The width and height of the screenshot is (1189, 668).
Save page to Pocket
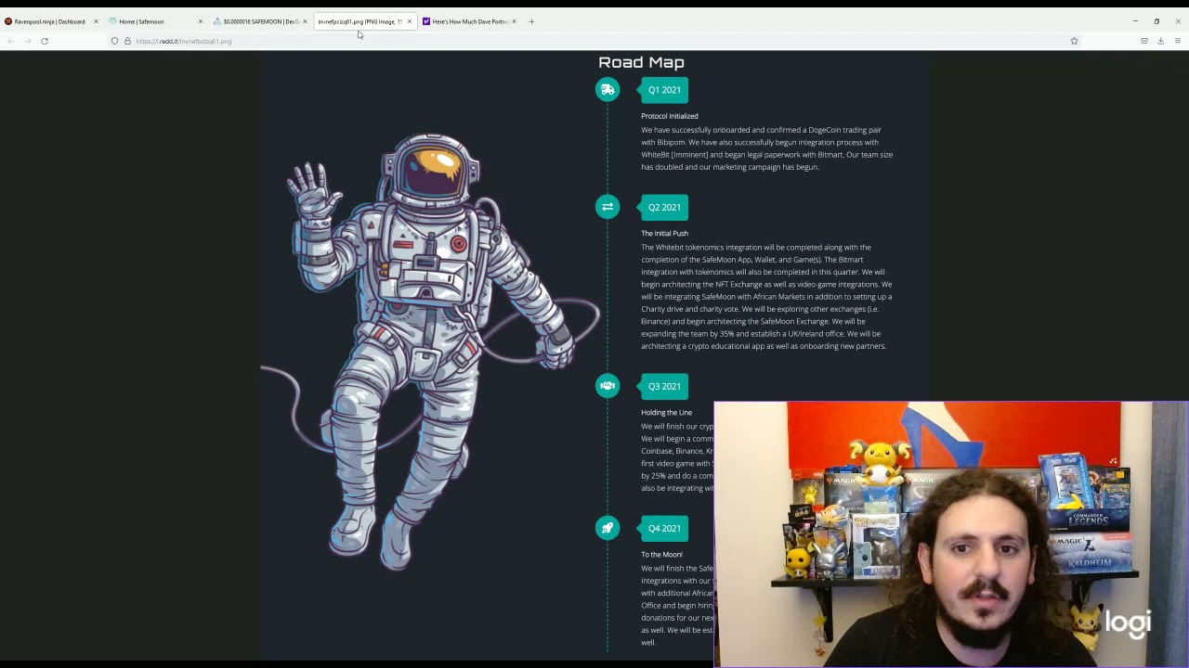point(1144,41)
